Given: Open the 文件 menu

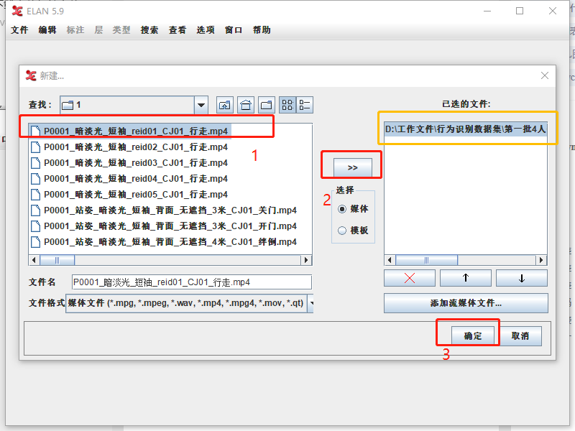Looking at the screenshot, I should [x=19, y=30].
